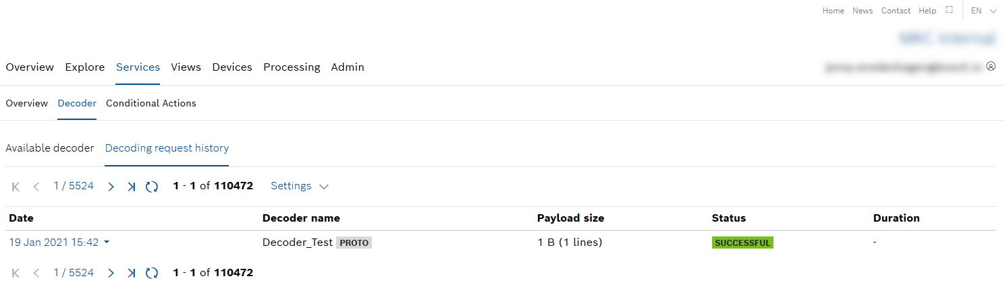Open the EN language dropdown
The height and width of the screenshot is (289, 1005).
point(984,11)
